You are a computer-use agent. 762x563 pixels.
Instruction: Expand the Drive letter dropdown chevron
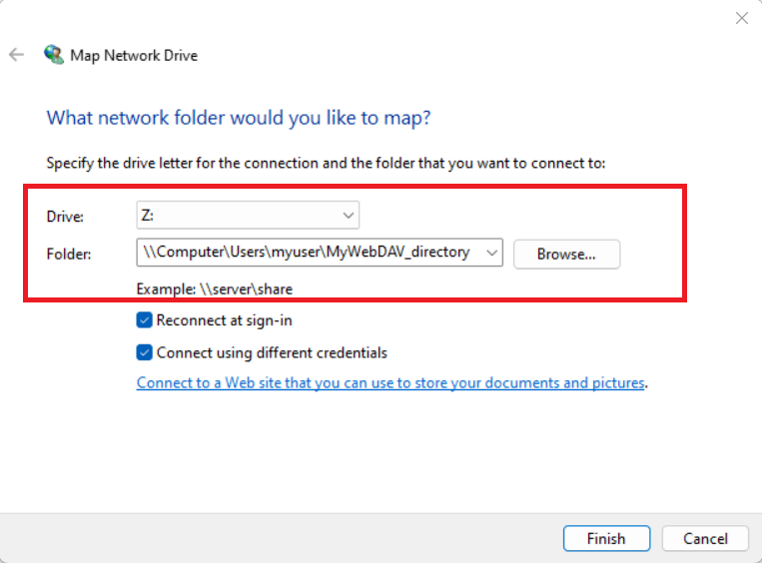click(x=348, y=215)
